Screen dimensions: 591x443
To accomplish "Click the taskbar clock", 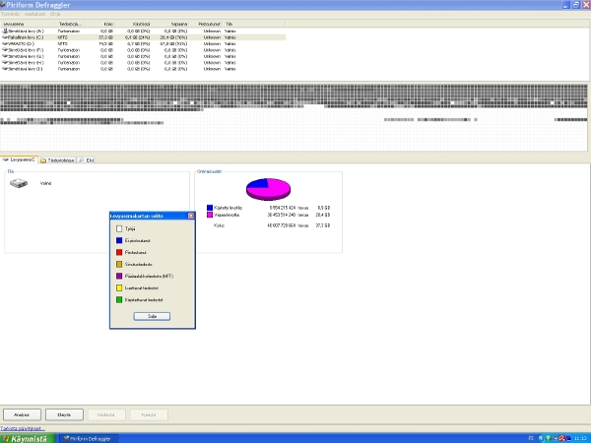I will point(580,438).
